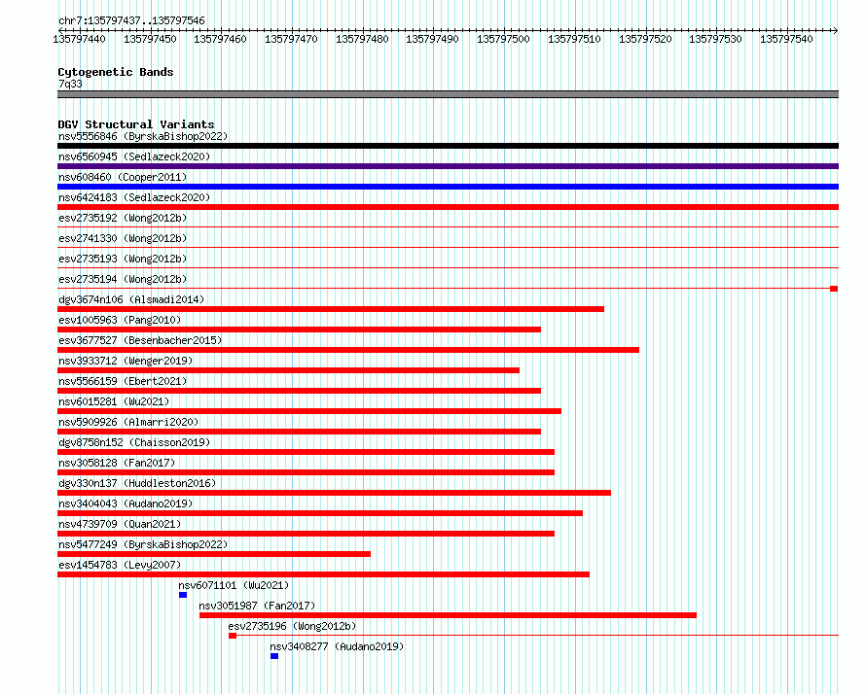Select the red nsv6424183 variant bar
This screenshot has height=694, width=866.
click(448, 207)
